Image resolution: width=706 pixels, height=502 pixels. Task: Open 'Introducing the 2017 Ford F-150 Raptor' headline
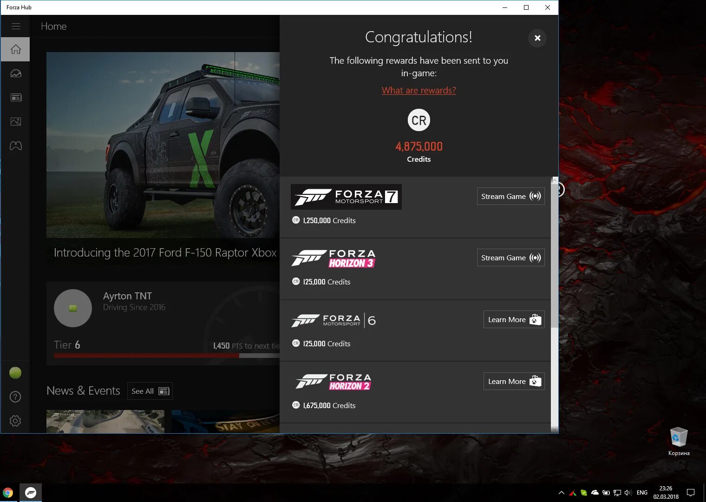pos(165,252)
